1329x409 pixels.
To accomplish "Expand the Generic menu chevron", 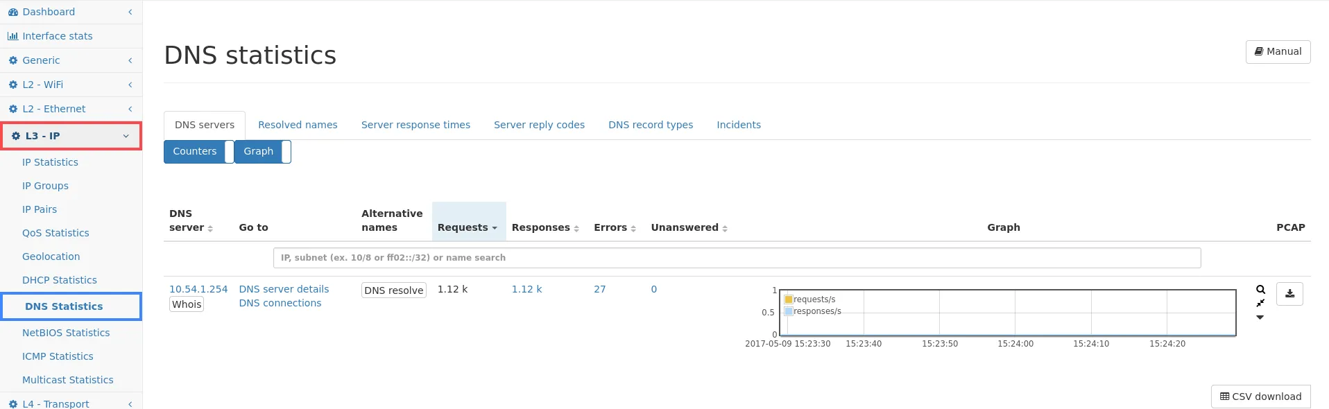I will pos(130,60).
